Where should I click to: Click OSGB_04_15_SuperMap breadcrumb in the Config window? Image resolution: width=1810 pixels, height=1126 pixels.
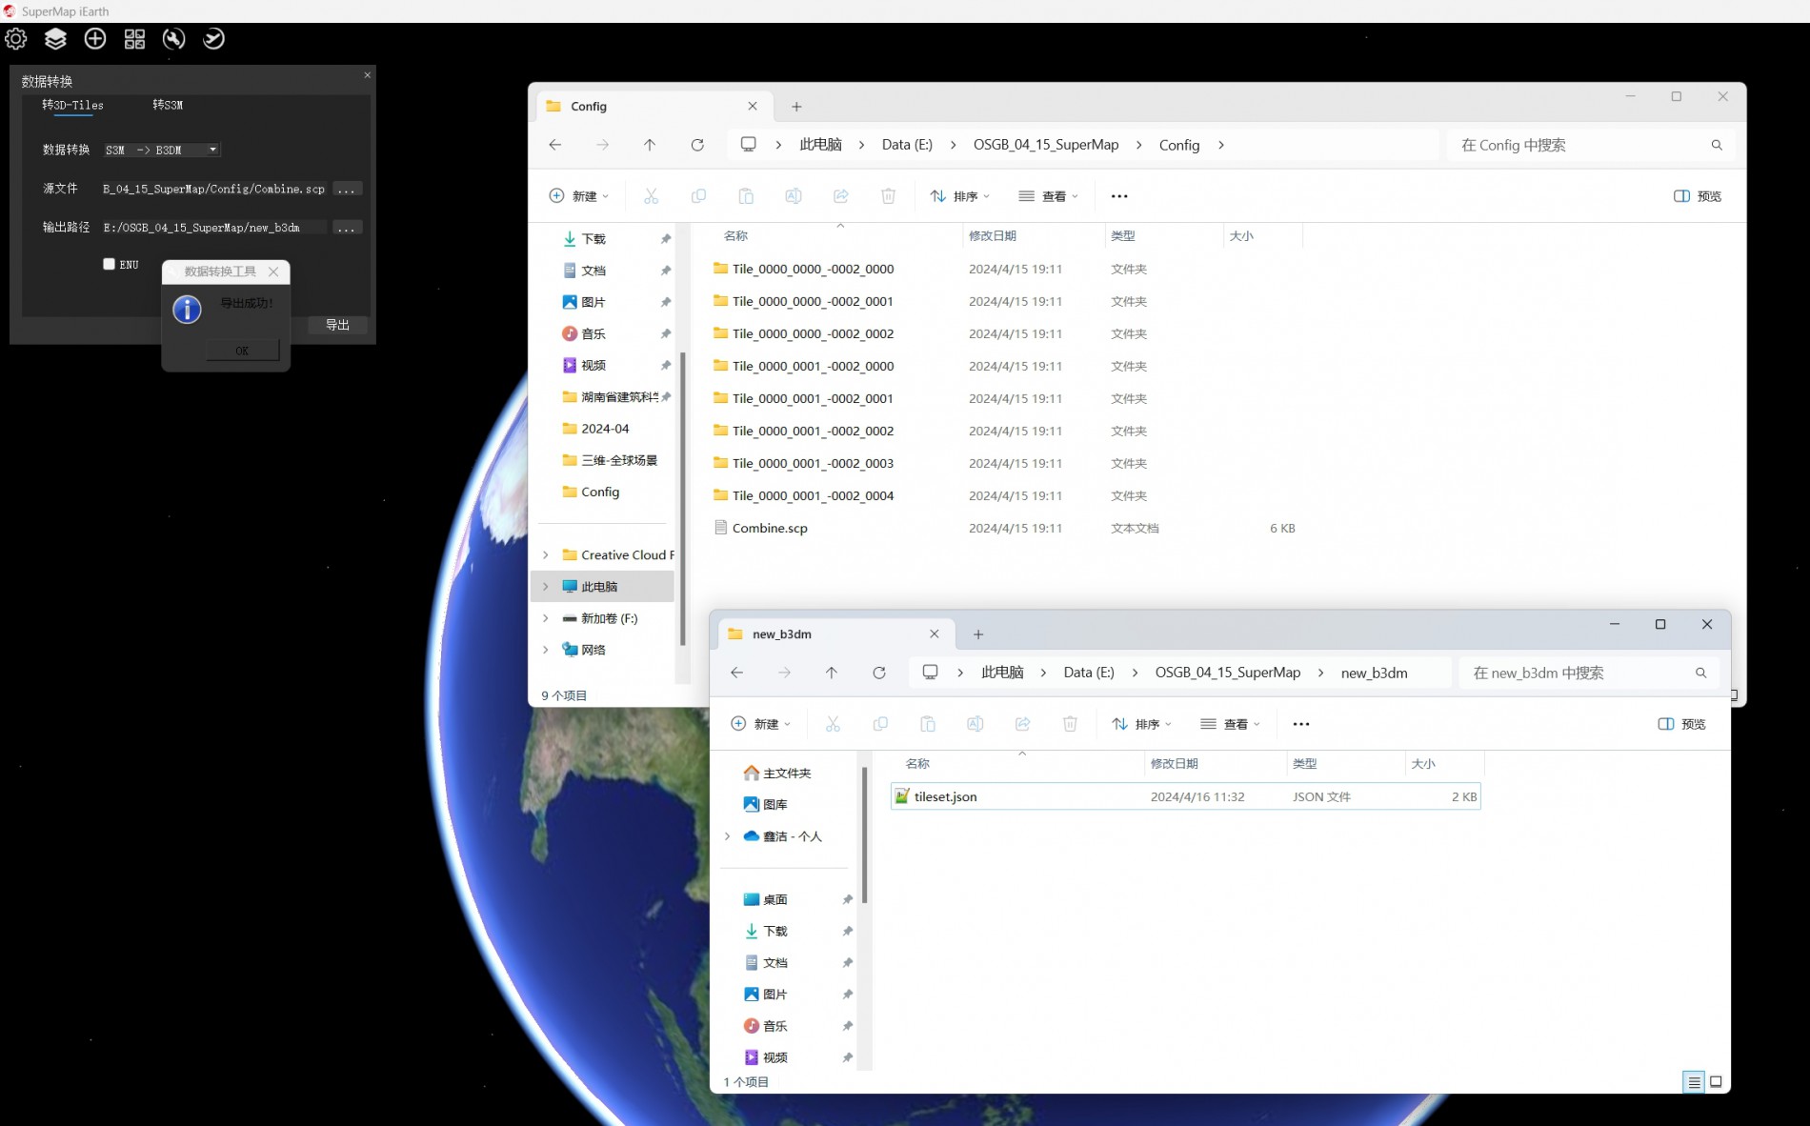tap(1046, 145)
